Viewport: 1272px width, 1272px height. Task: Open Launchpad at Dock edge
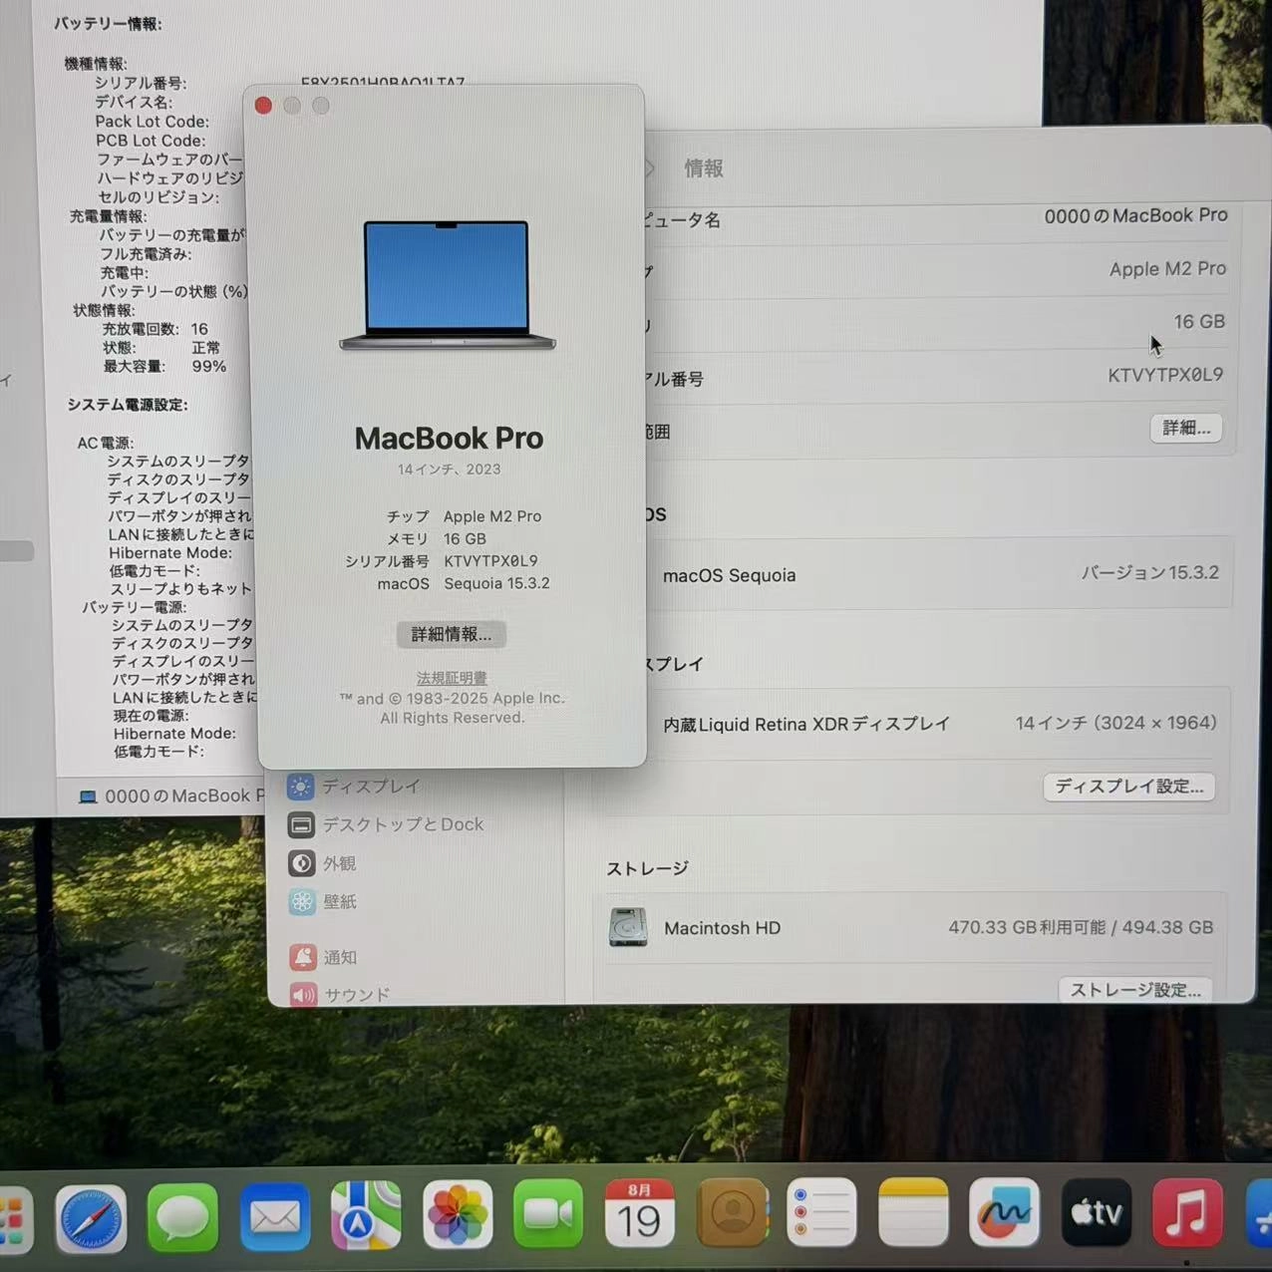pyautogui.click(x=12, y=1220)
